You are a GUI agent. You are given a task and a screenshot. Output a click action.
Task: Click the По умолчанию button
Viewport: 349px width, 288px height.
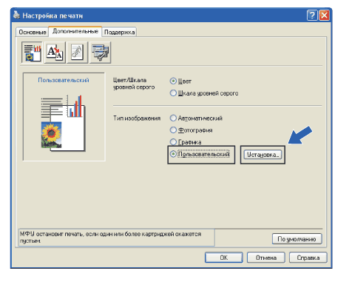(x=297, y=239)
